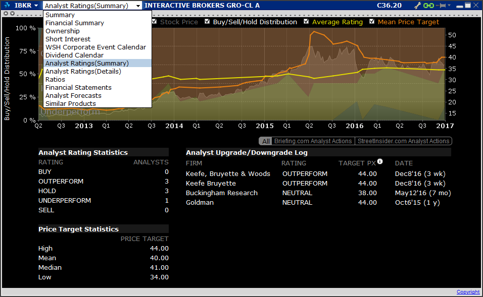Open the Copyright link
Viewport: 483px width, 297px height.
(468, 291)
